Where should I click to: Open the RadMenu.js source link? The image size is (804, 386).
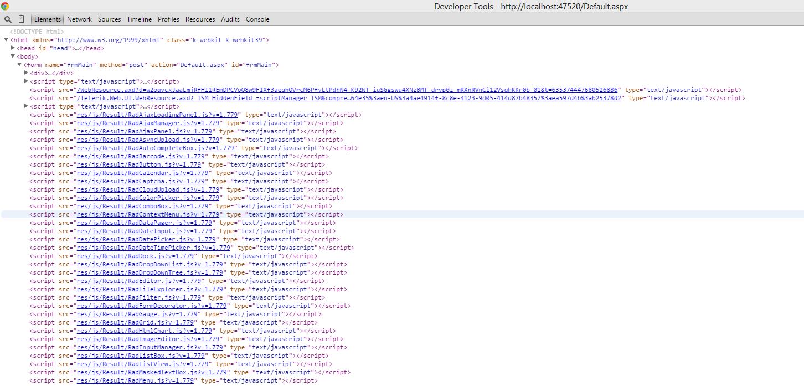(136, 380)
